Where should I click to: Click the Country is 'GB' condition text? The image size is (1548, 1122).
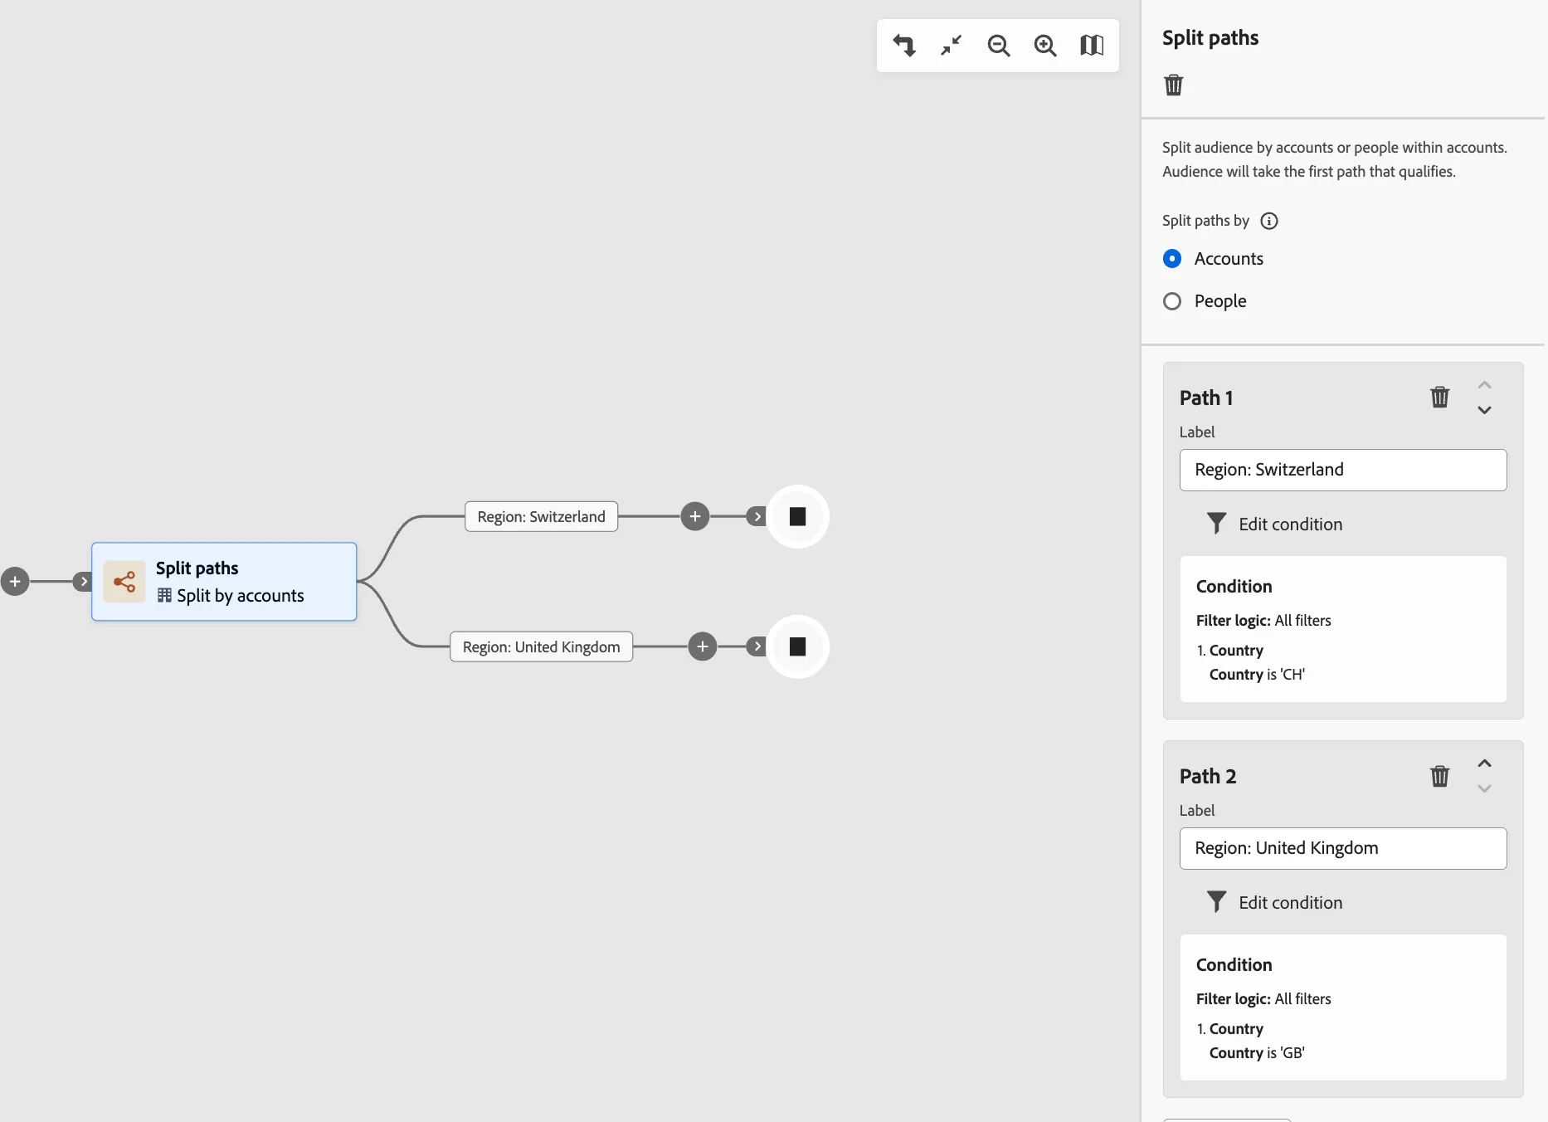click(x=1257, y=1053)
